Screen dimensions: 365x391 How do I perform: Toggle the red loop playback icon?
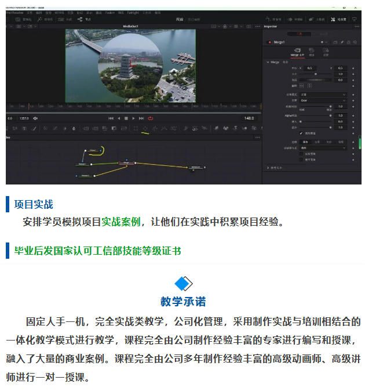(150, 118)
